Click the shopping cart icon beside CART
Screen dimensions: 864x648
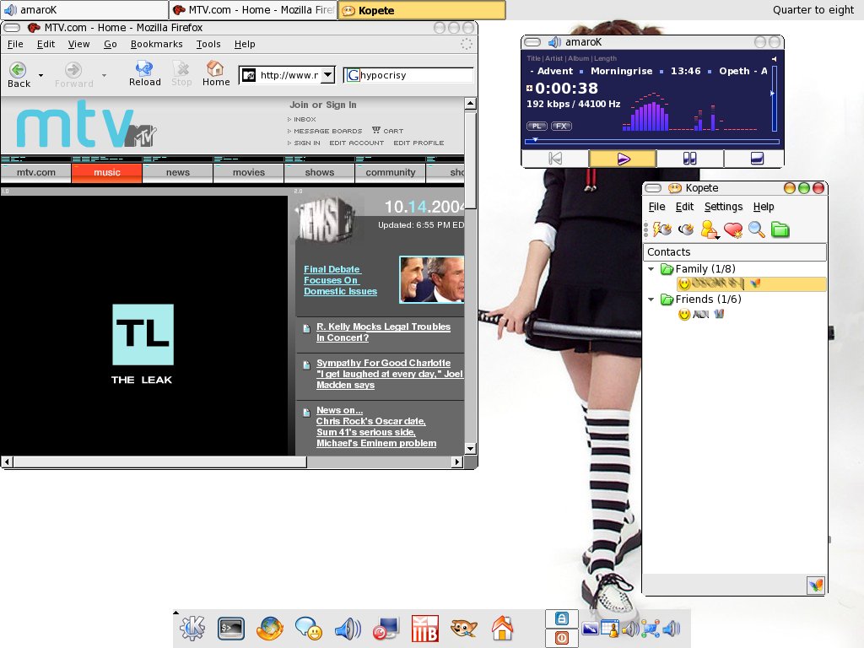pyautogui.click(x=375, y=130)
